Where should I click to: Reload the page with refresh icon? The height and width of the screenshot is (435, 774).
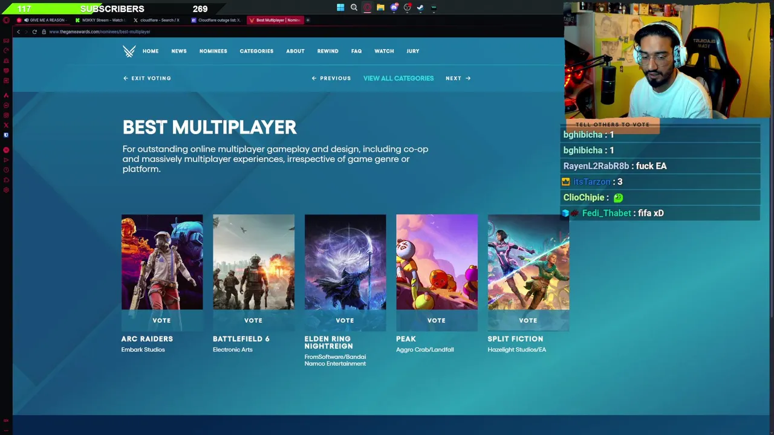coord(34,31)
